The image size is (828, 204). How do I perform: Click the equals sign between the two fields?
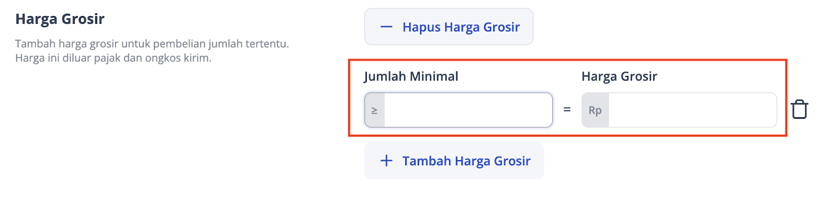(567, 109)
